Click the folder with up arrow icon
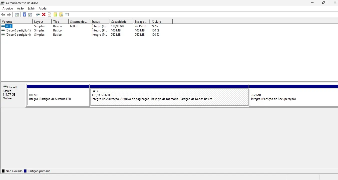 [x=55, y=14]
